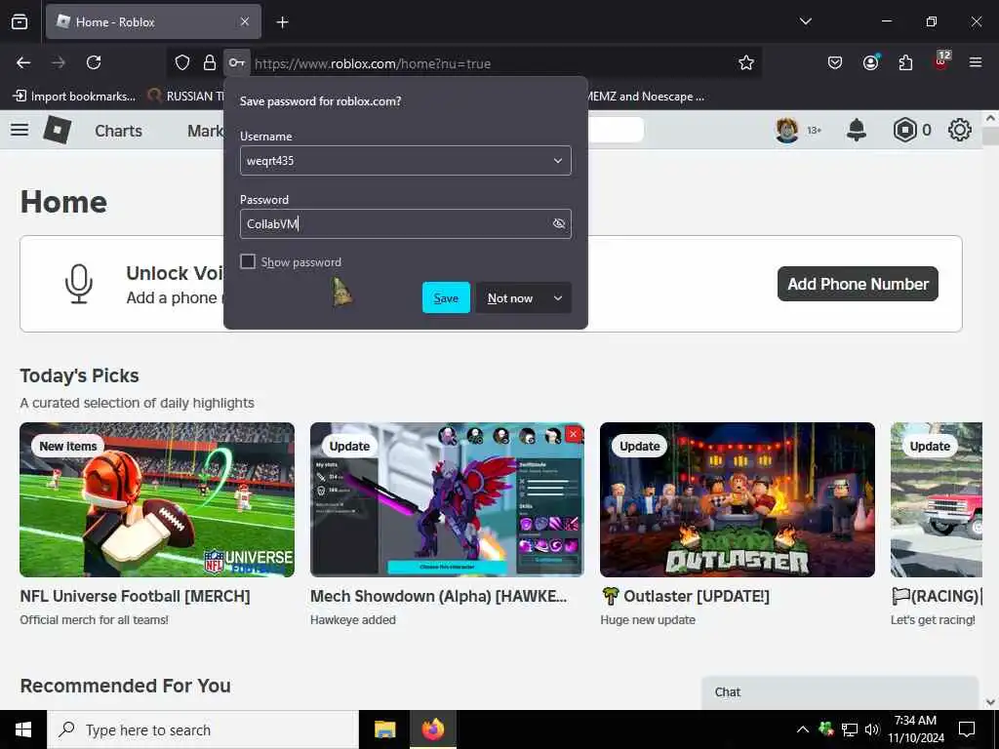Toggle password visibility eye icon
The width and height of the screenshot is (999, 749).
[559, 223]
